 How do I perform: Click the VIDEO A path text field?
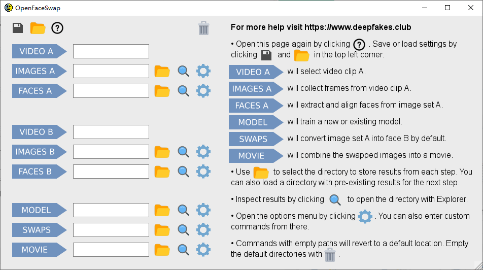111,51
